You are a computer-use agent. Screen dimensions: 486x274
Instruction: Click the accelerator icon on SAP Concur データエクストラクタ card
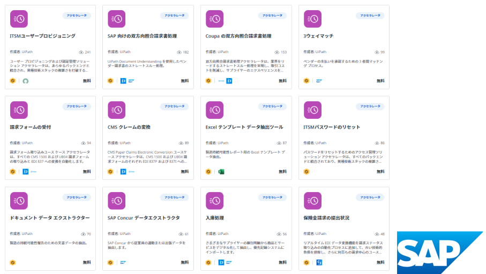point(116,201)
